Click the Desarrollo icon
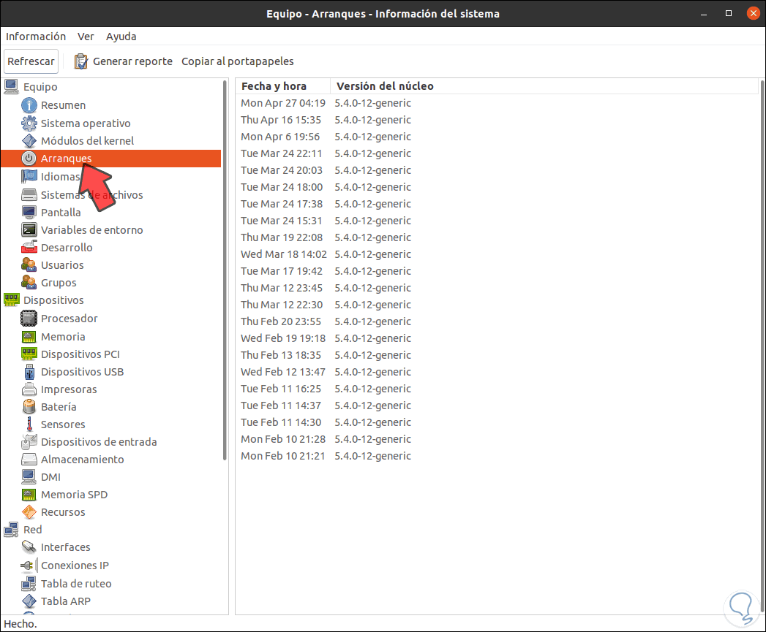Viewport: 766px width, 632px height. point(29,248)
